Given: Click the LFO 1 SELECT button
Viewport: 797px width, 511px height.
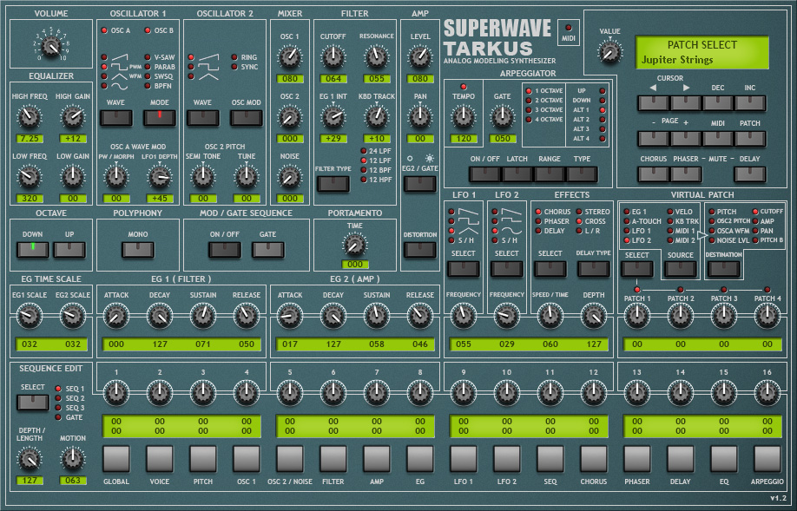Looking at the screenshot, I should 463,269.
